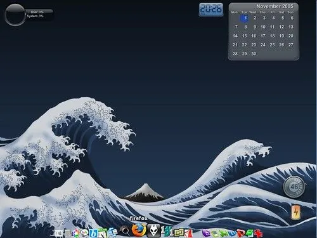Select highlighted day 1 in calendar
This screenshot has width=317, height=238.
245,18
